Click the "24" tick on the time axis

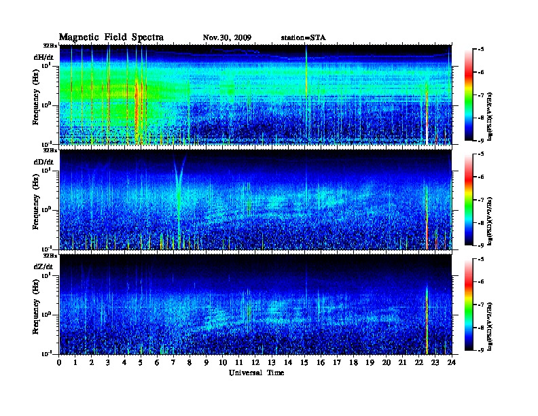pyautogui.click(x=452, y=363)
